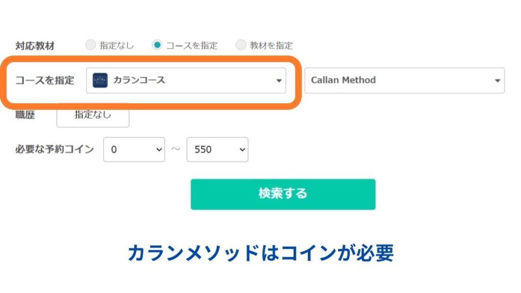Click the 教材を指定 label text
The width and height of the screenshot is (521, 293).
point(271,45)
